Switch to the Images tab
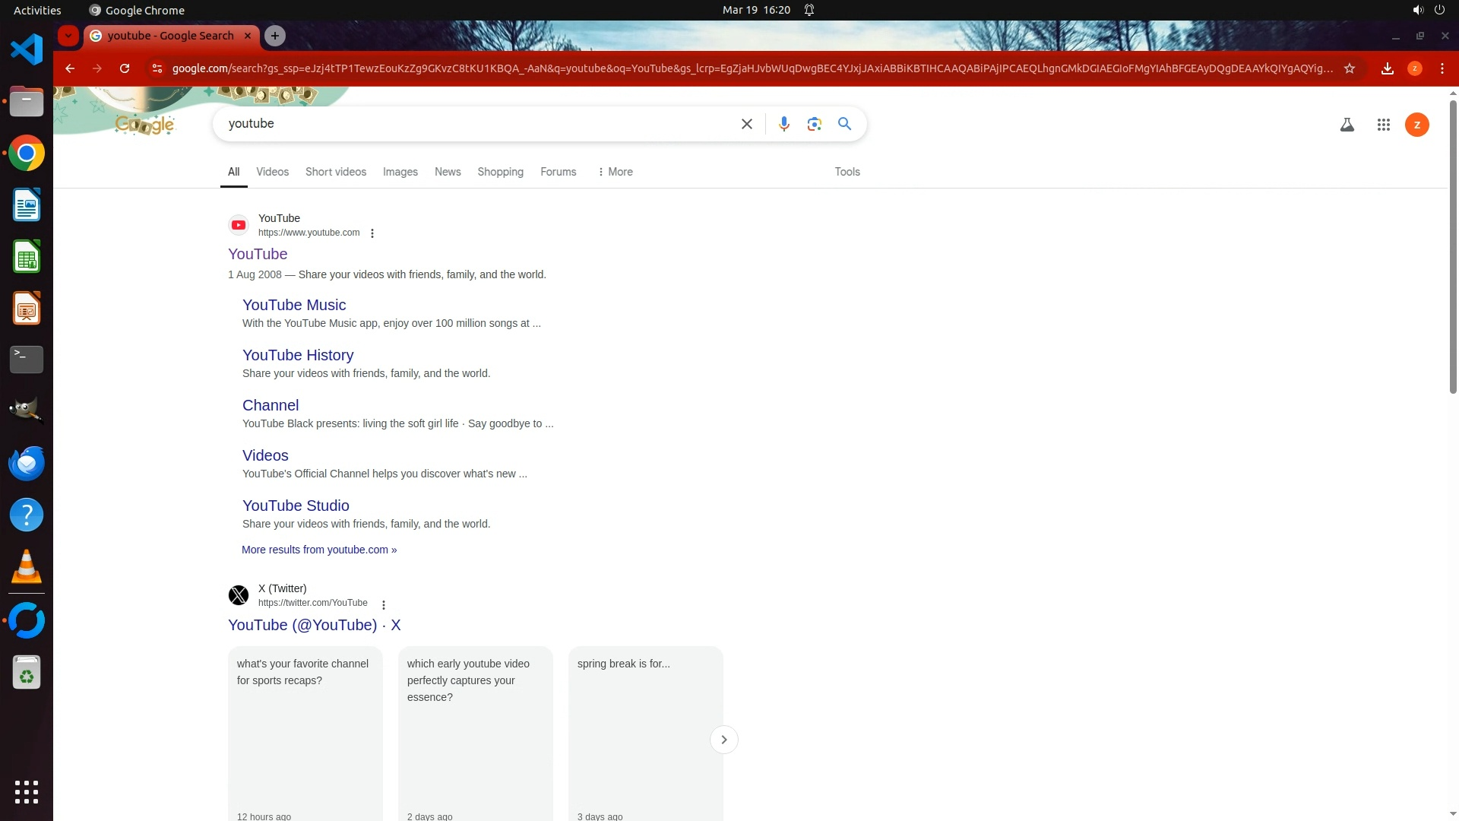This screenshot has height=821, width=1459. [400, 172]
